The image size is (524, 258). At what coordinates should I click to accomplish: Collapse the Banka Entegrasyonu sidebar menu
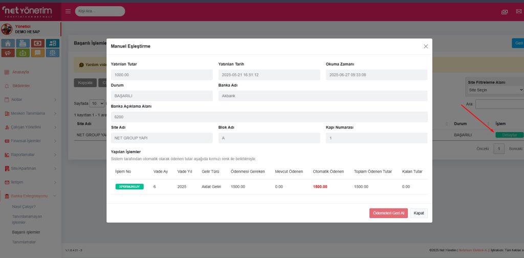pos(31,196)
